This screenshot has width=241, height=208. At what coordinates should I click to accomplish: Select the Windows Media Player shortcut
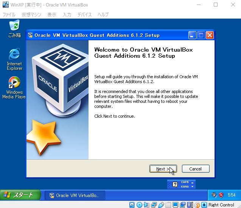point(14,87)
